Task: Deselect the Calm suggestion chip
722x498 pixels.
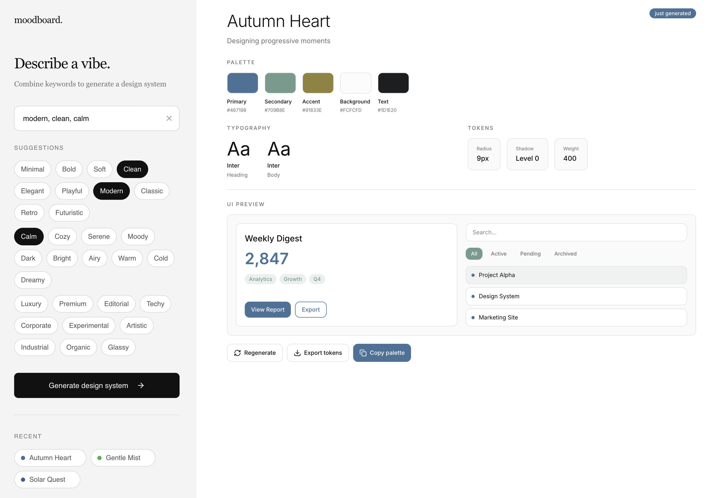Action: pyautogui.click(x=29, y=236)
